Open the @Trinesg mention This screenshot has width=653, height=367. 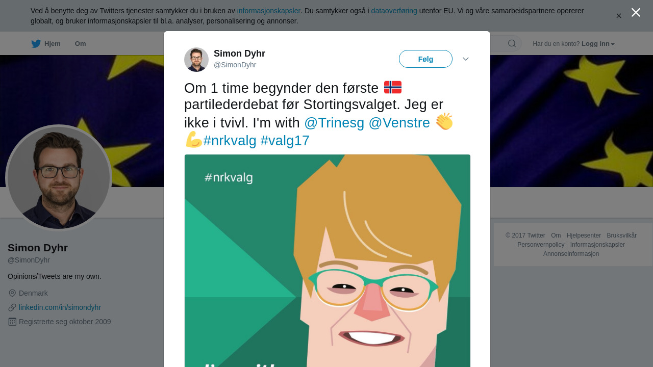(x=334, y=123)
